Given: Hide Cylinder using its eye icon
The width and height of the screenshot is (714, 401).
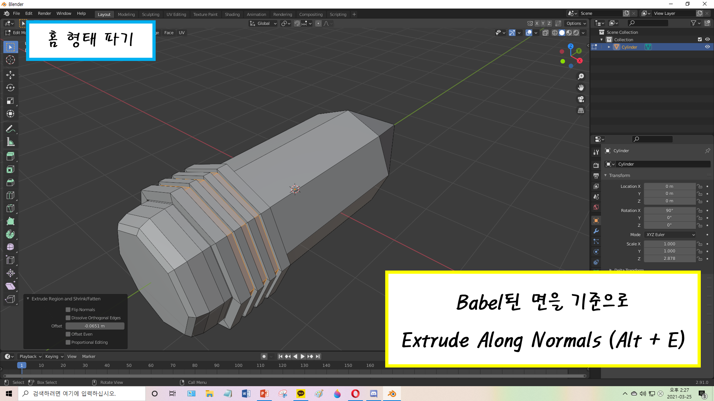Looking at the screenshot, I should tap(707, 47).
